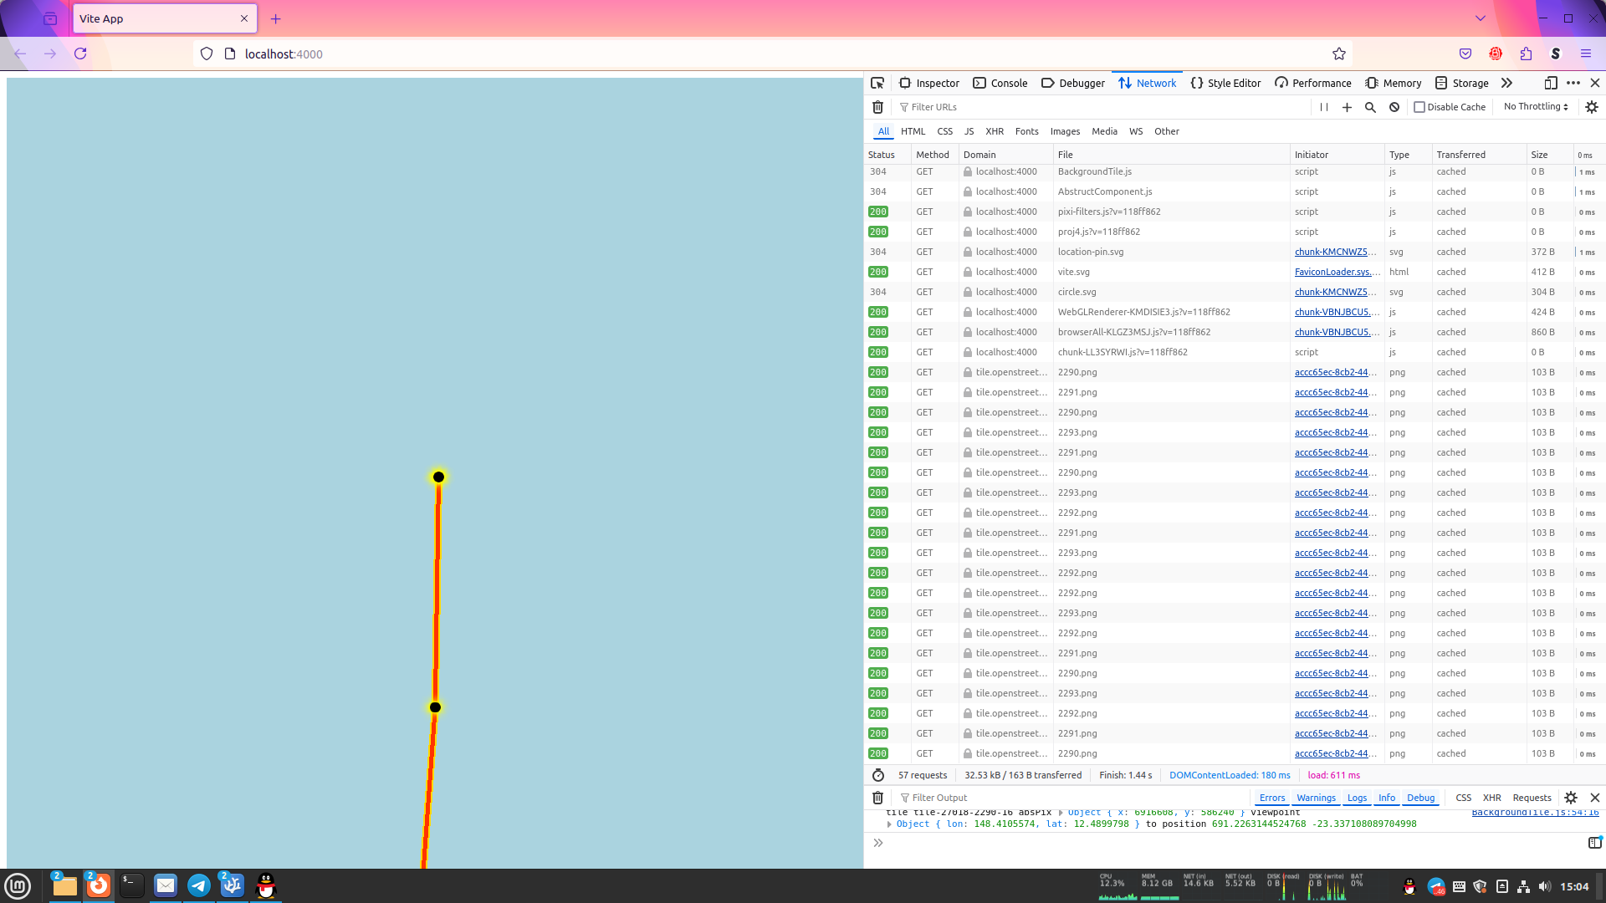Open the network search magnifier
The image size is (1606, 903).
pyautogui.click(x=1370, y=107)
